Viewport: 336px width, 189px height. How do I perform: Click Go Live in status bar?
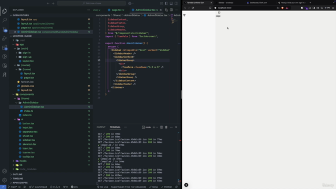click(x=103, y=187)
